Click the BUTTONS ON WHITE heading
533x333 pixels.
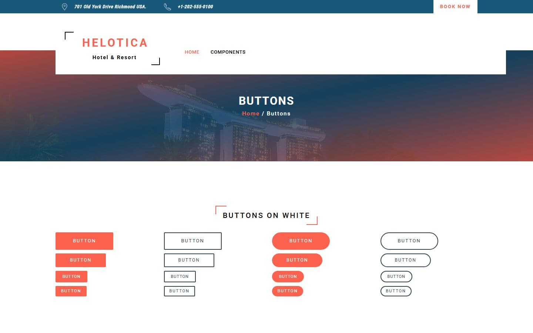tap(266, 215)
